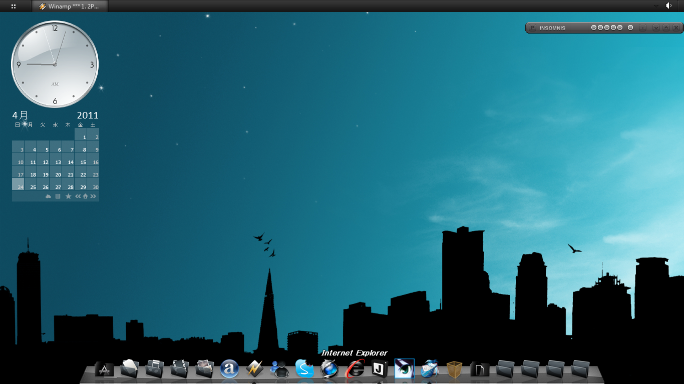Select day 8 in the calendar
This screenshot has height=384, width=684.
(81, 146)
